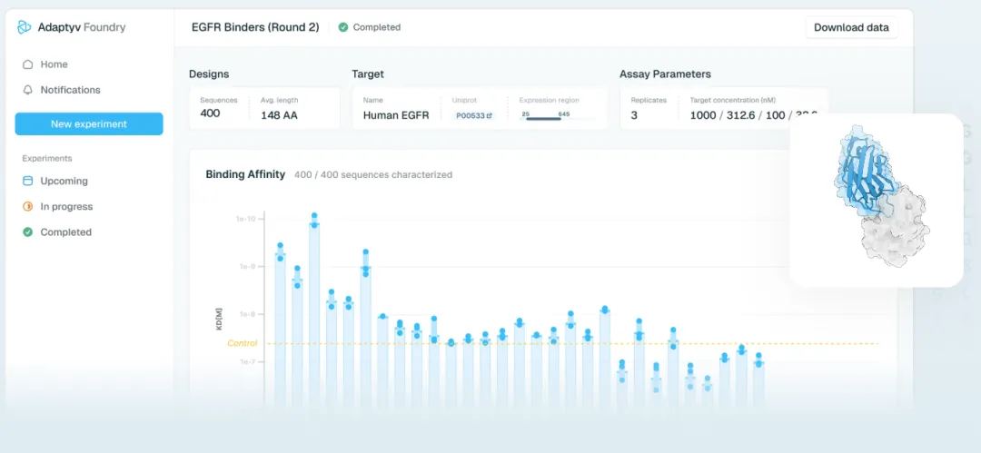Click the Replicates value 3

pos(634,115)
